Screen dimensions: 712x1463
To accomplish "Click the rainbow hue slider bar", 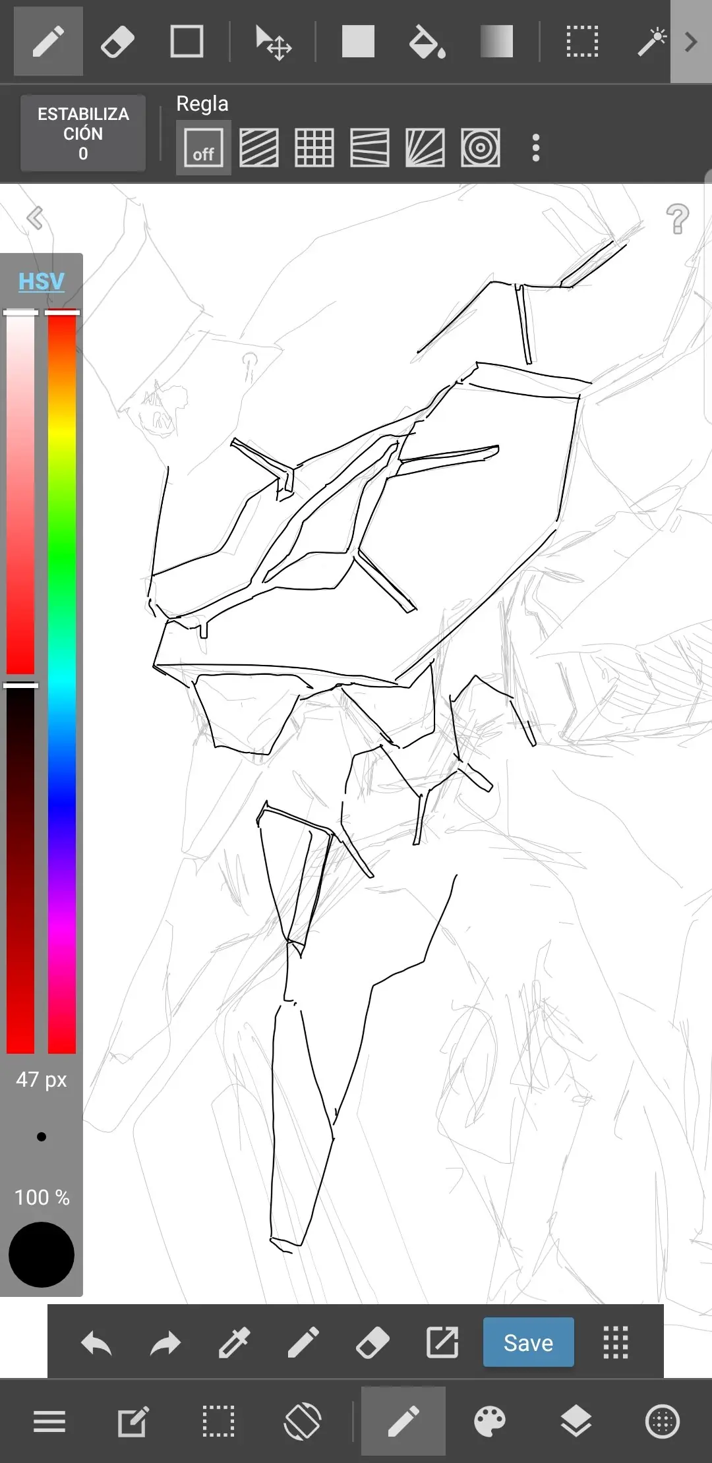I will pos(62,679).
